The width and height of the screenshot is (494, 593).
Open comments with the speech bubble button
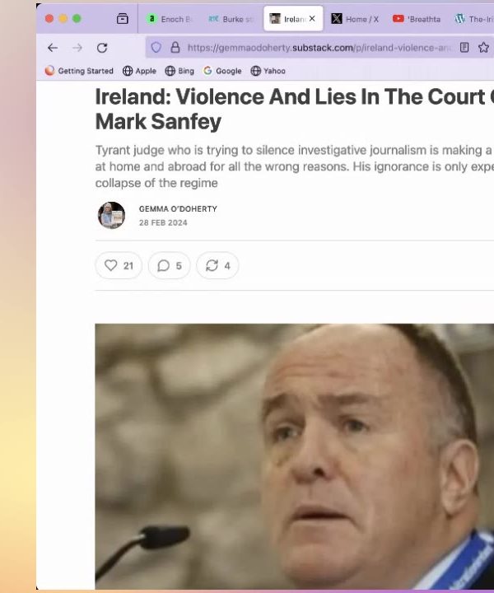pos(169,265)
